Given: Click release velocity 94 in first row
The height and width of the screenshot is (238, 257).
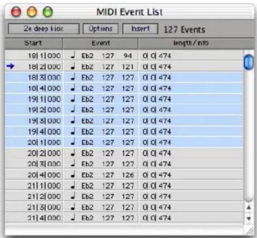Looking at the screenshot, I should click(x=128, y=56).
